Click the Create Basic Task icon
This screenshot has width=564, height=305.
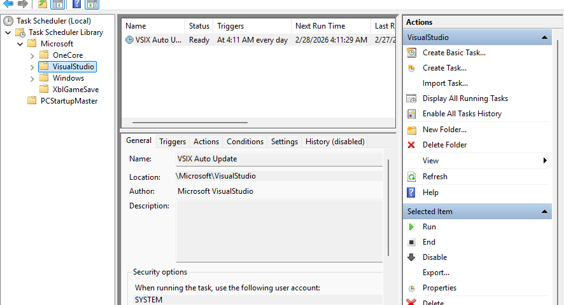[x=411, y=53]
